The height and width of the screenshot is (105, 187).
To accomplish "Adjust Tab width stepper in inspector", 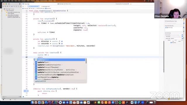I will pos(176,40).
